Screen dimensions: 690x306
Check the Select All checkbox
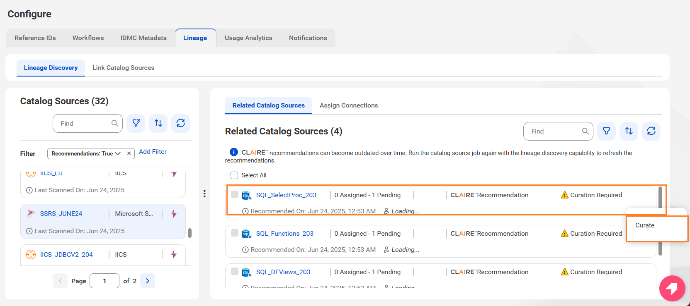pos(234,175)
